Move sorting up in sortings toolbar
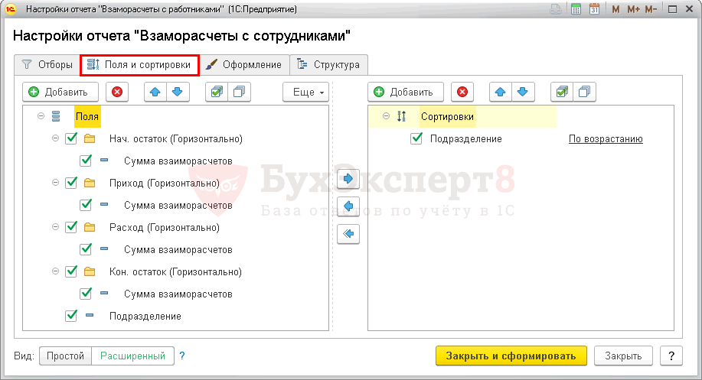 click(501, 92)
